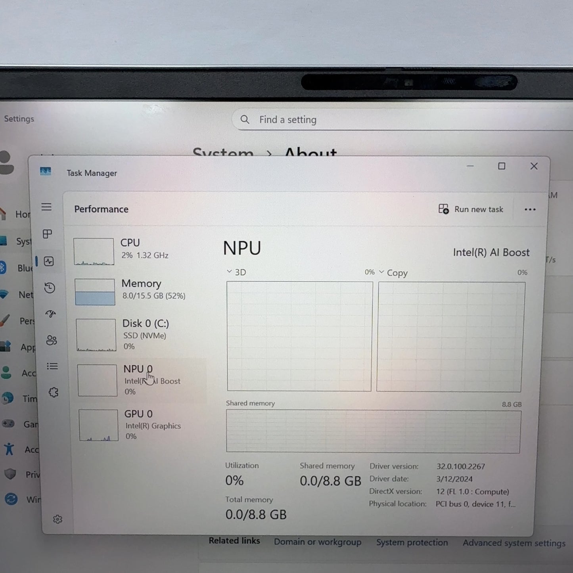Open the Advanced system settings link
This screenshot has width=573, height=573.
pos(514,543)
